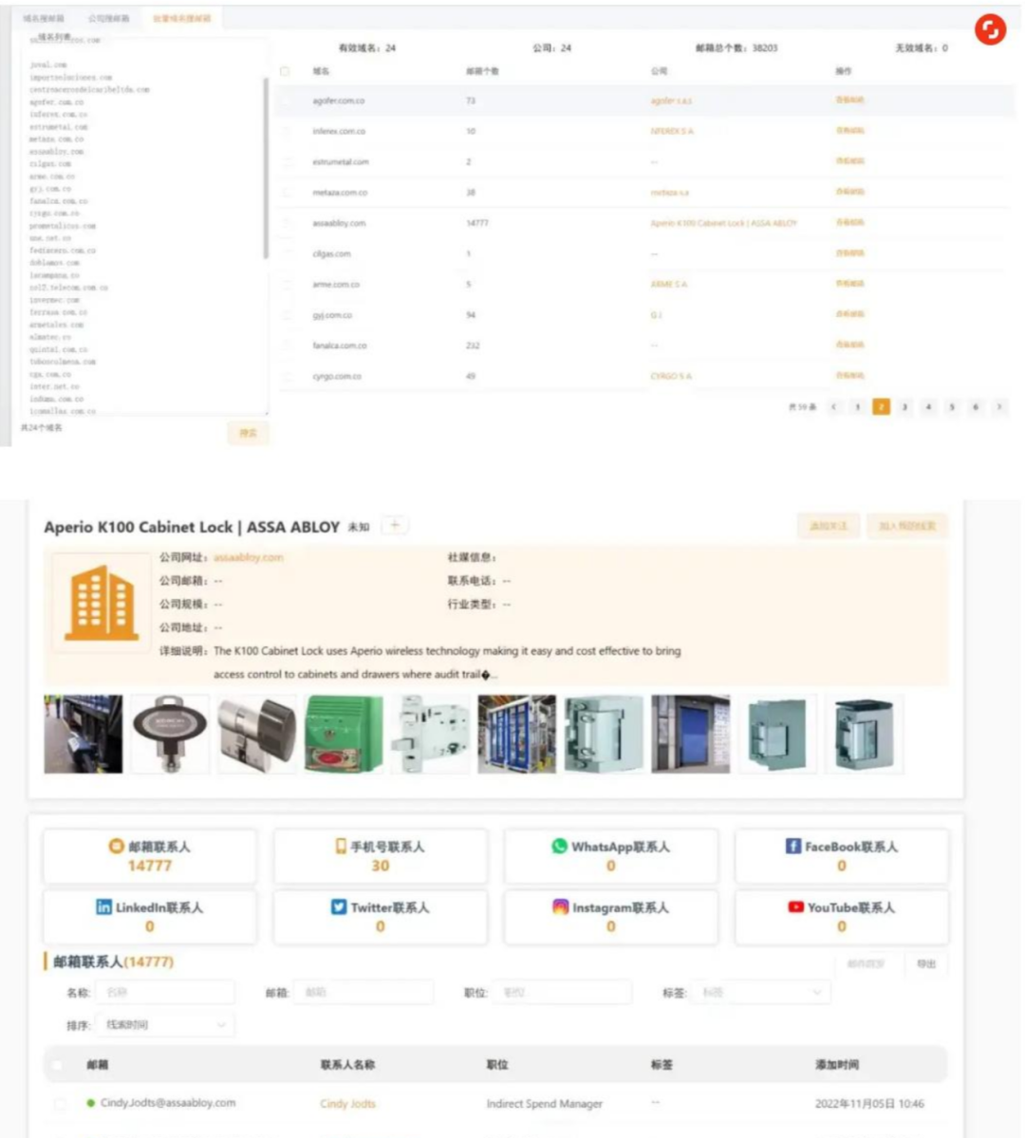
Task: Go to results page 1
Action: 857,407
